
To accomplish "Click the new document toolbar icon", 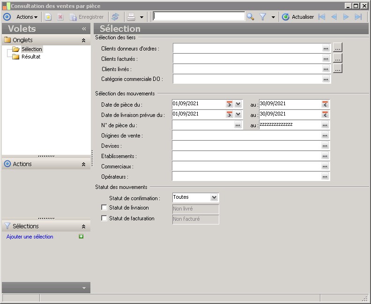I will point(48,17).
